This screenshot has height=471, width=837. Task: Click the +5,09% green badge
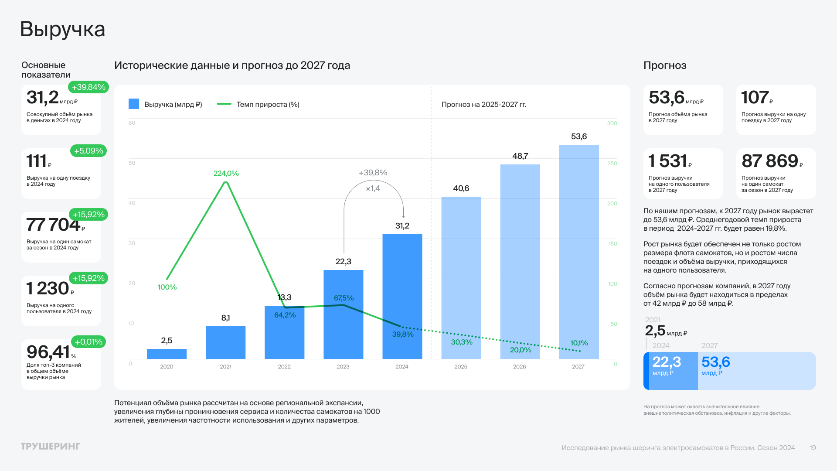click(88, 151)
